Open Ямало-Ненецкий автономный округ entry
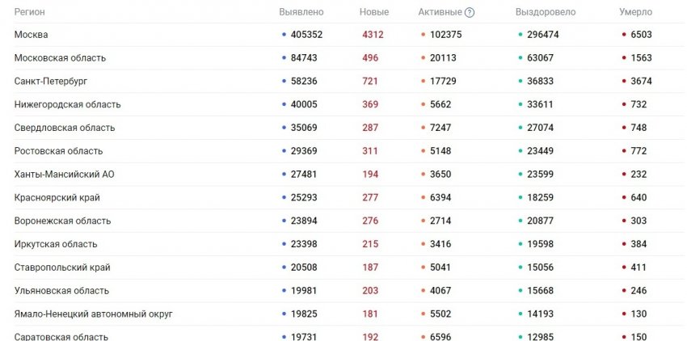687x341 pixels. point(93,314)
